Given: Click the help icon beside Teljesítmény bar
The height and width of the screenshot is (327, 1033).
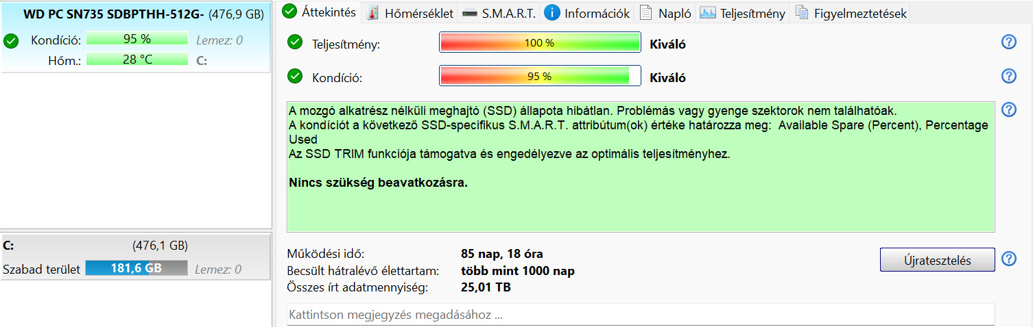Looking at the screenshot, I should (x=1008, y=42).
